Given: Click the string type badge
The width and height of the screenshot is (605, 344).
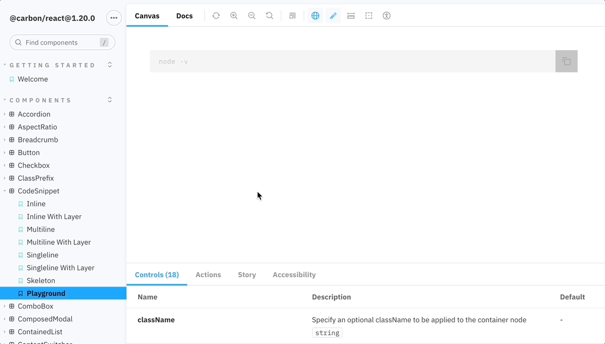Looking at the screenshot, I should tap(327, 333).
